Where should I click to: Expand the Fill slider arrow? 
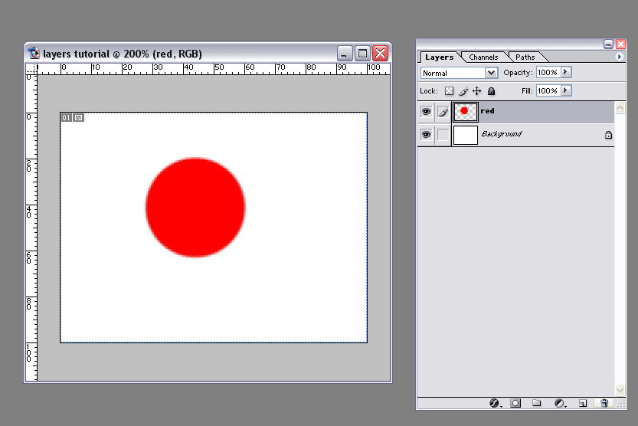click(x=566, y=90)
